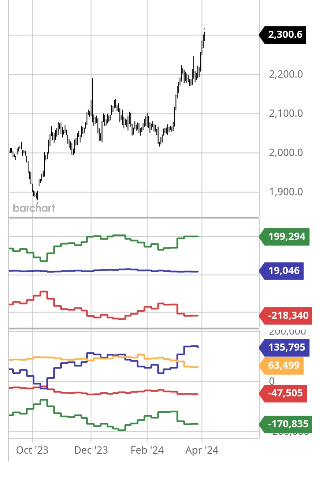Select the 2,000.0 price axis label
Image resolution: width=320 pixels, height=486 pixels.
pyautogui.click(x=286, y=153)
